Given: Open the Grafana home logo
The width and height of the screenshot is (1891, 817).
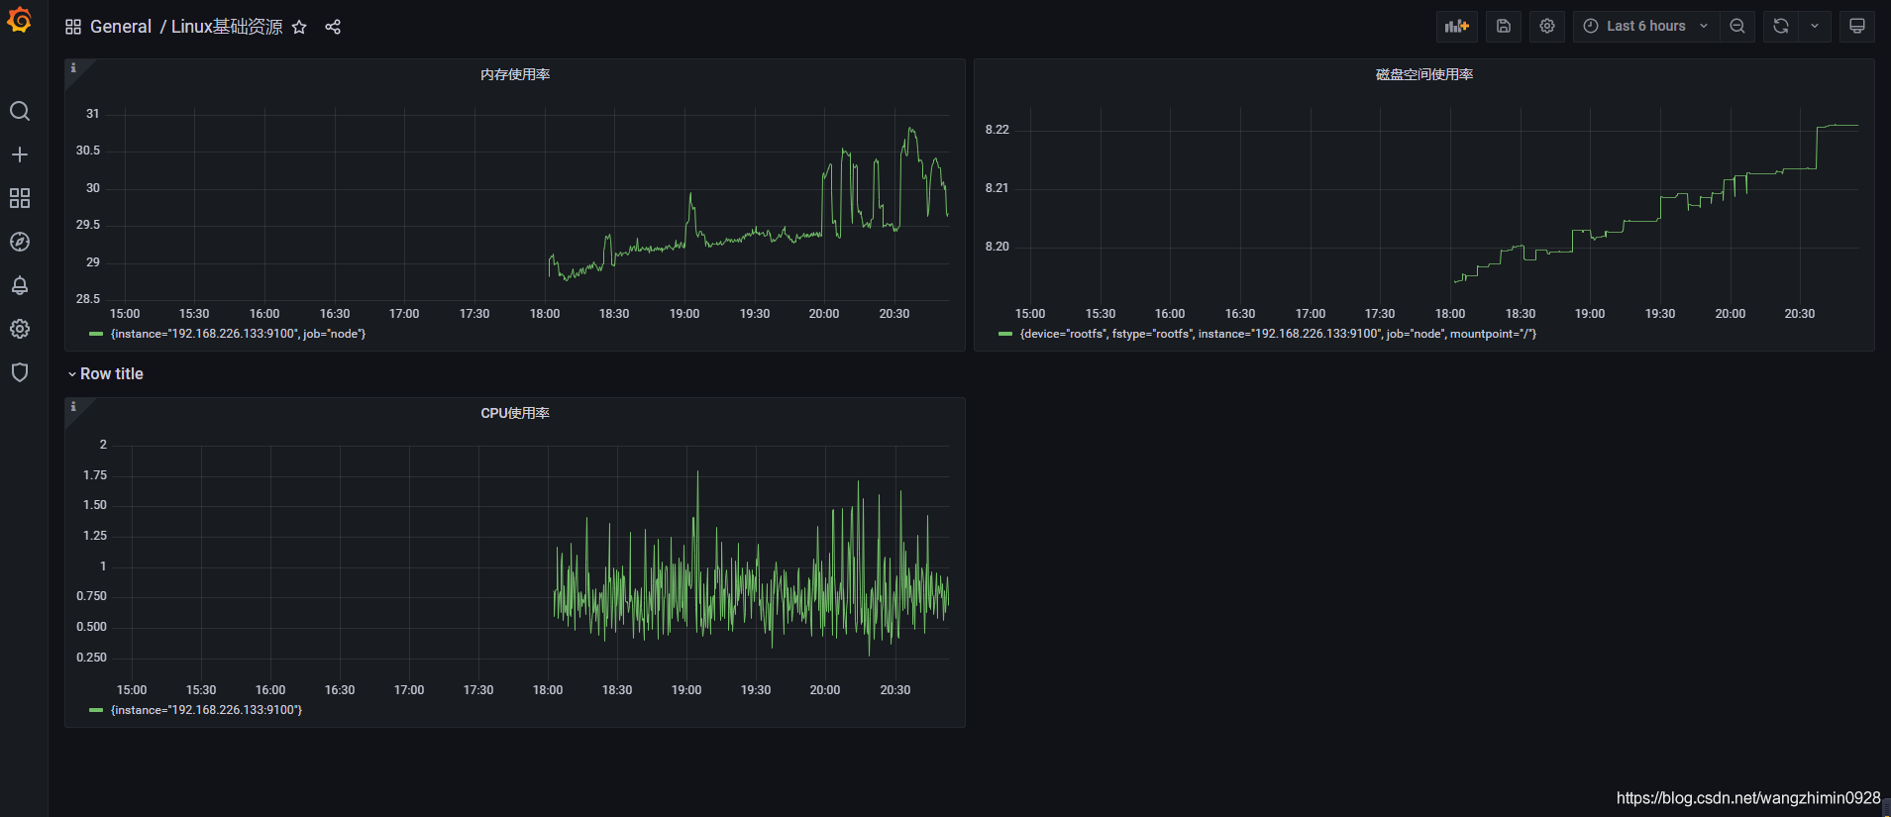Looking at the screenshot, I should coord(19,20).
